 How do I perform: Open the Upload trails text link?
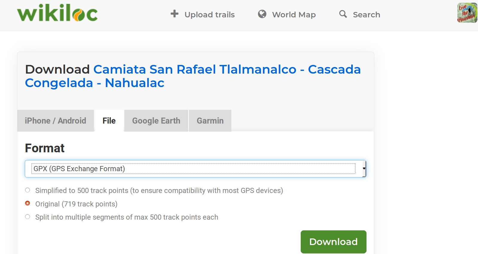click(x=209, y=15)
